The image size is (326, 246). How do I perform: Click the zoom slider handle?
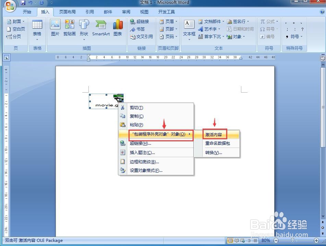pos(292,241)
